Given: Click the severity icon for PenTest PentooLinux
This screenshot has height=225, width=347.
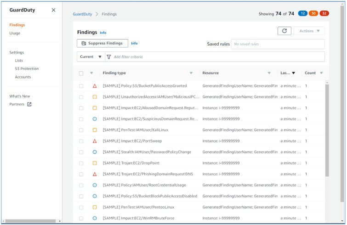Looking at the screenshot, I should (x=95, y=207).
